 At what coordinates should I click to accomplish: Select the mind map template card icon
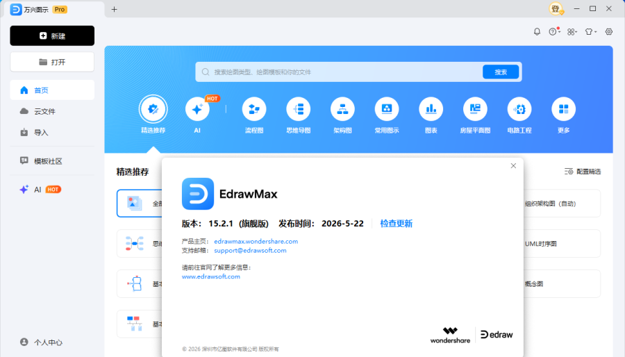click(134, 244)
